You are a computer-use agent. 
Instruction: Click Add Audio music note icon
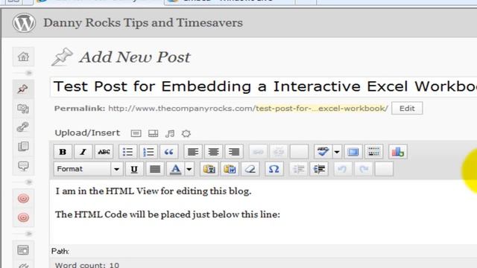click(170, 133)
